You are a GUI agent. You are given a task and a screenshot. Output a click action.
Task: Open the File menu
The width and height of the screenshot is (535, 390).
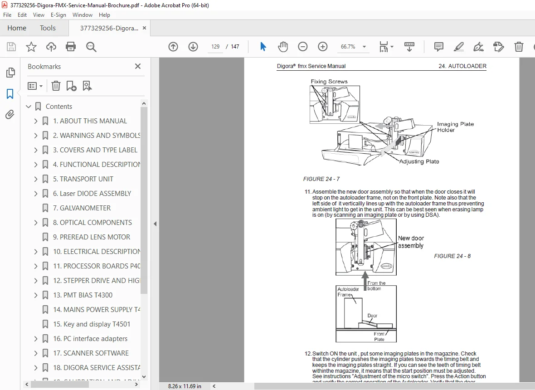pos(7,15)
